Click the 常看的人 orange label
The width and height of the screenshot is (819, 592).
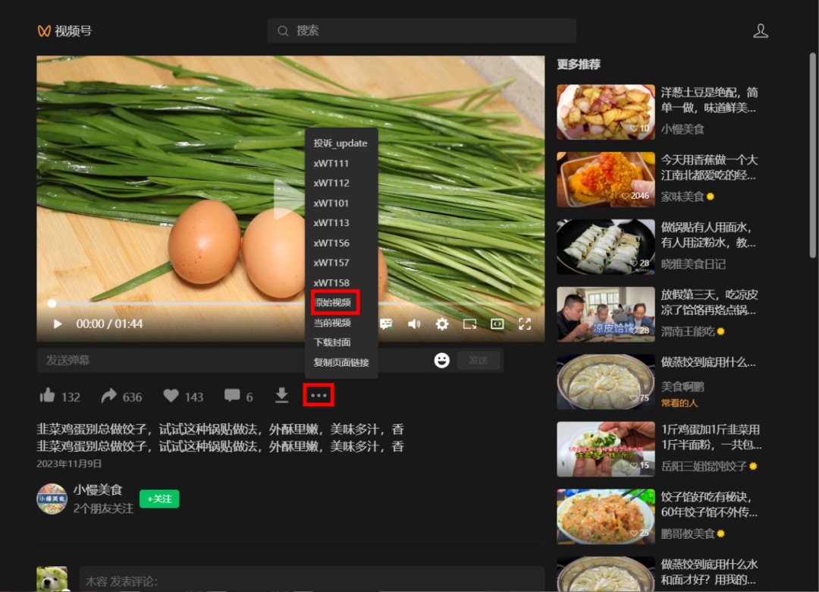(x=679, y=403)
